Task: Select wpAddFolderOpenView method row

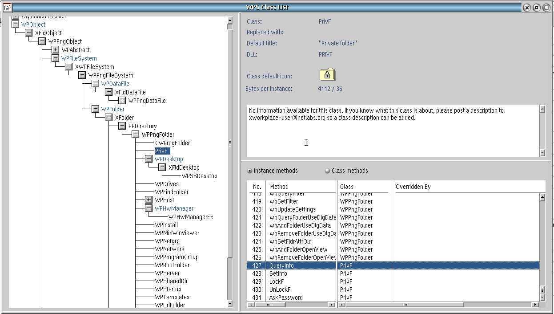Action: click(393, 249)
